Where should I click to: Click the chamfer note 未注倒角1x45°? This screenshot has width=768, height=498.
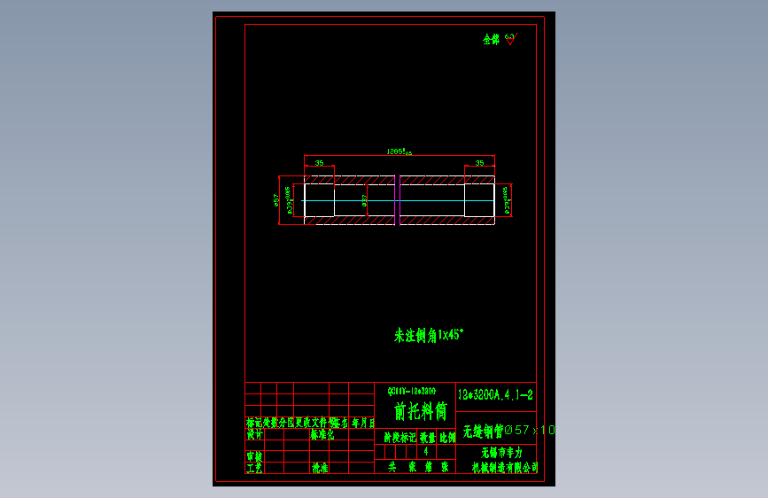tap(429, 335)
